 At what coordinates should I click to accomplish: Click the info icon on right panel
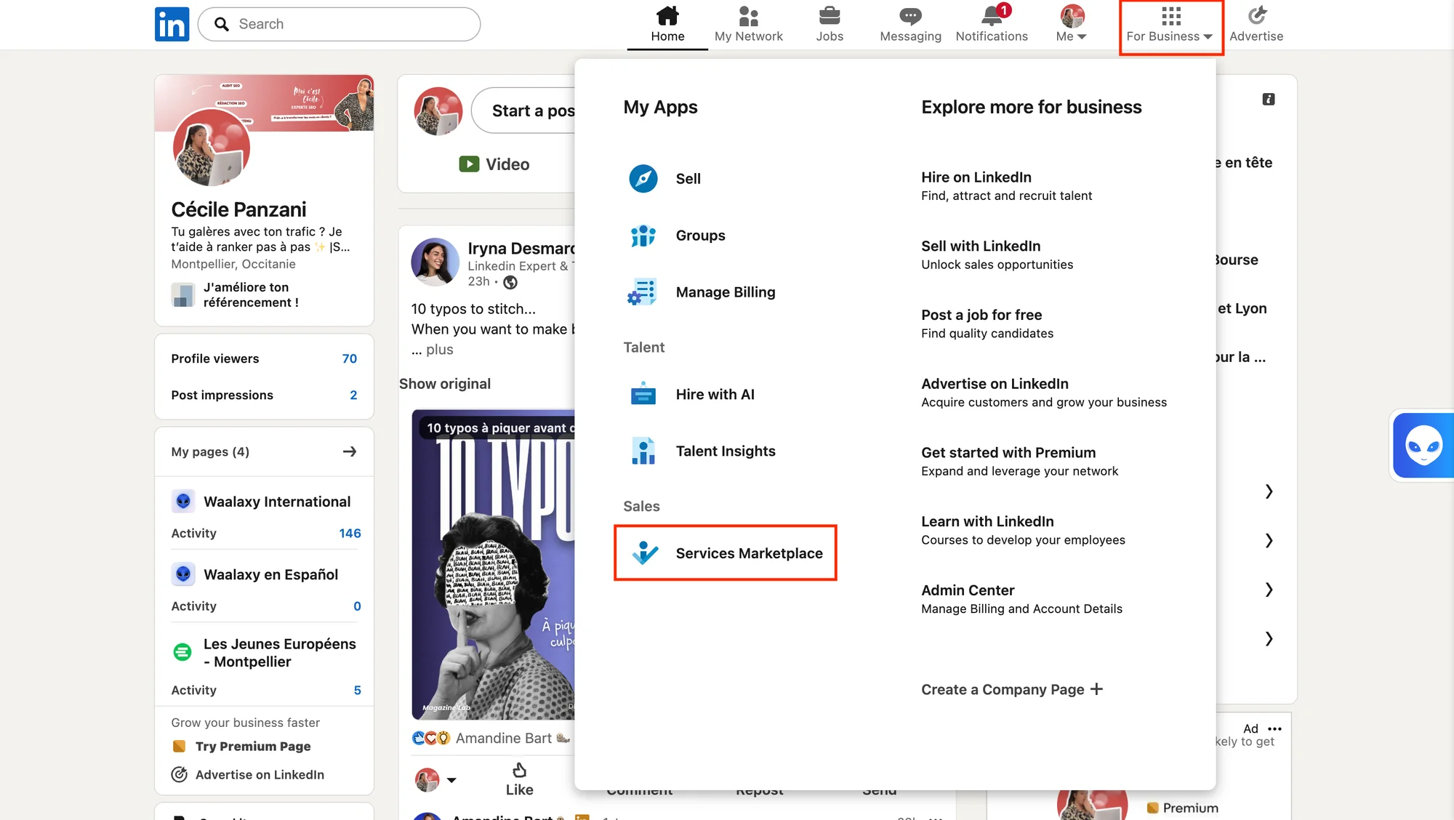tap(1269, 100)
